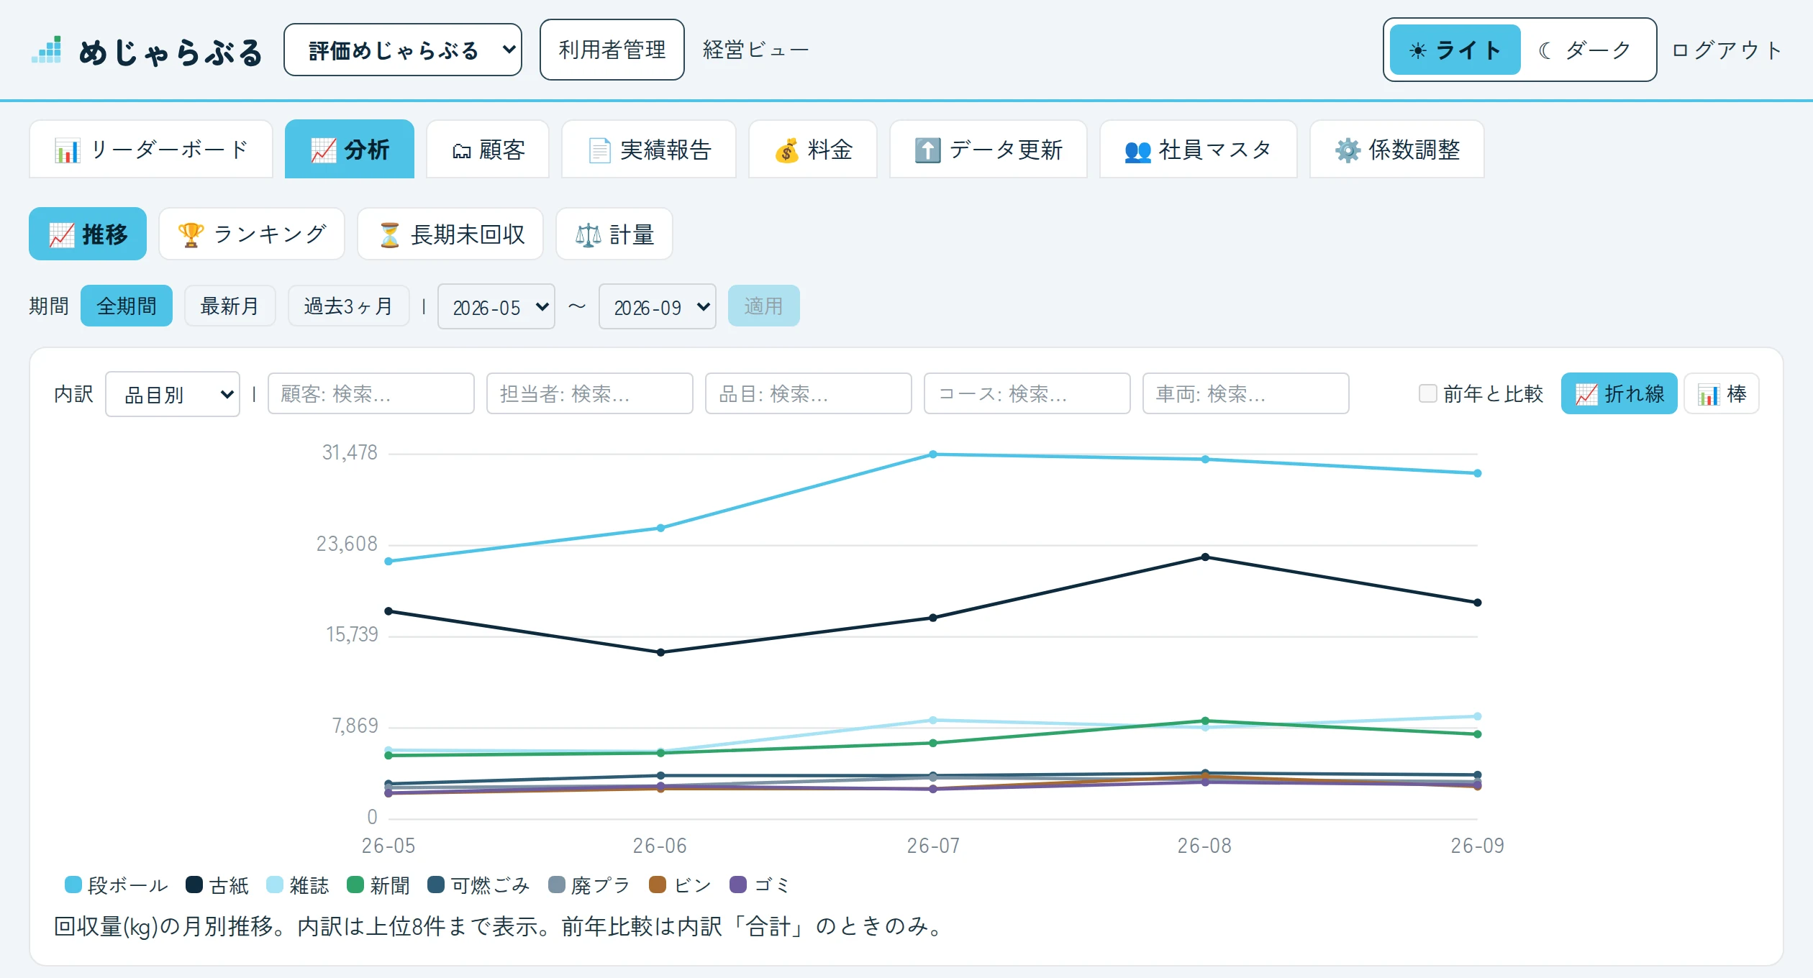Switch chart to 折れ線 view
1813x978 pixels.
[x=1619, y=393]
